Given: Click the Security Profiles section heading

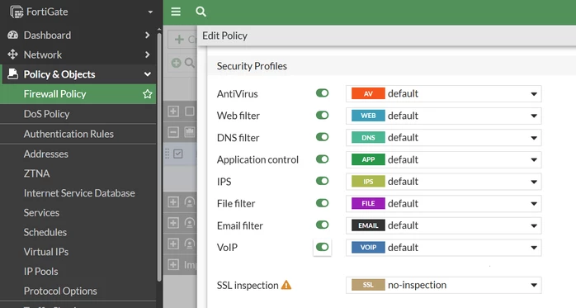Looking at the screenshot, I should [x=252, y=66].
